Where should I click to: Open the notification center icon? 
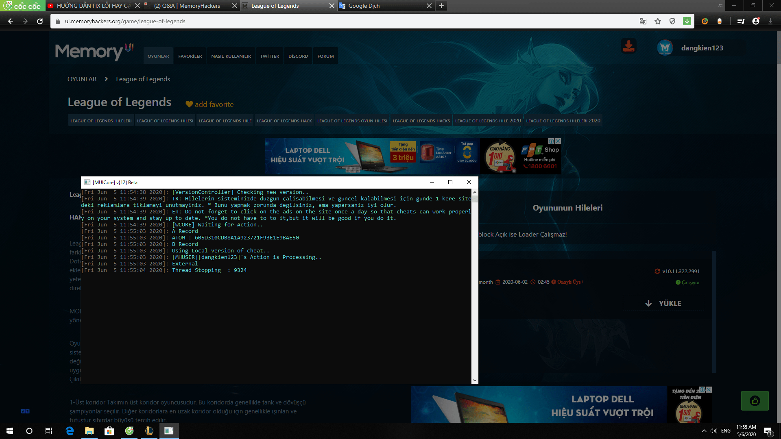click(768, 431)
